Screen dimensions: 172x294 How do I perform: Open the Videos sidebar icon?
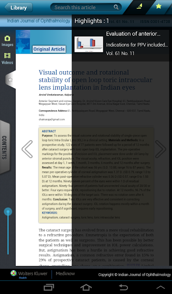tap(7, 58)
